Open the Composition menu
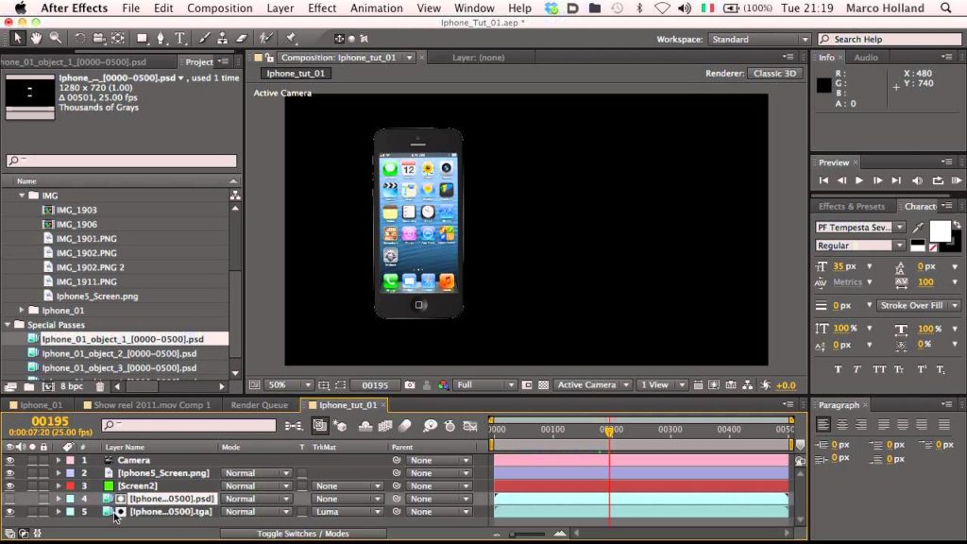Screen dimensions: 967x544 coord(219,8)
